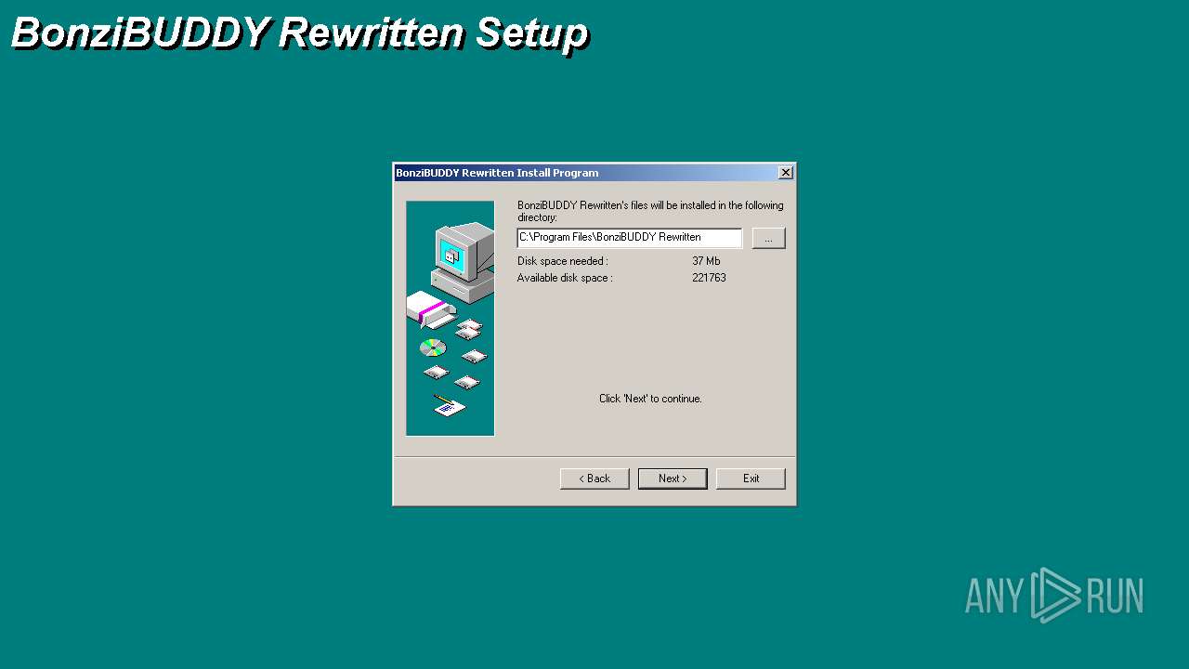Select the '37 Mb' value text

706,261
